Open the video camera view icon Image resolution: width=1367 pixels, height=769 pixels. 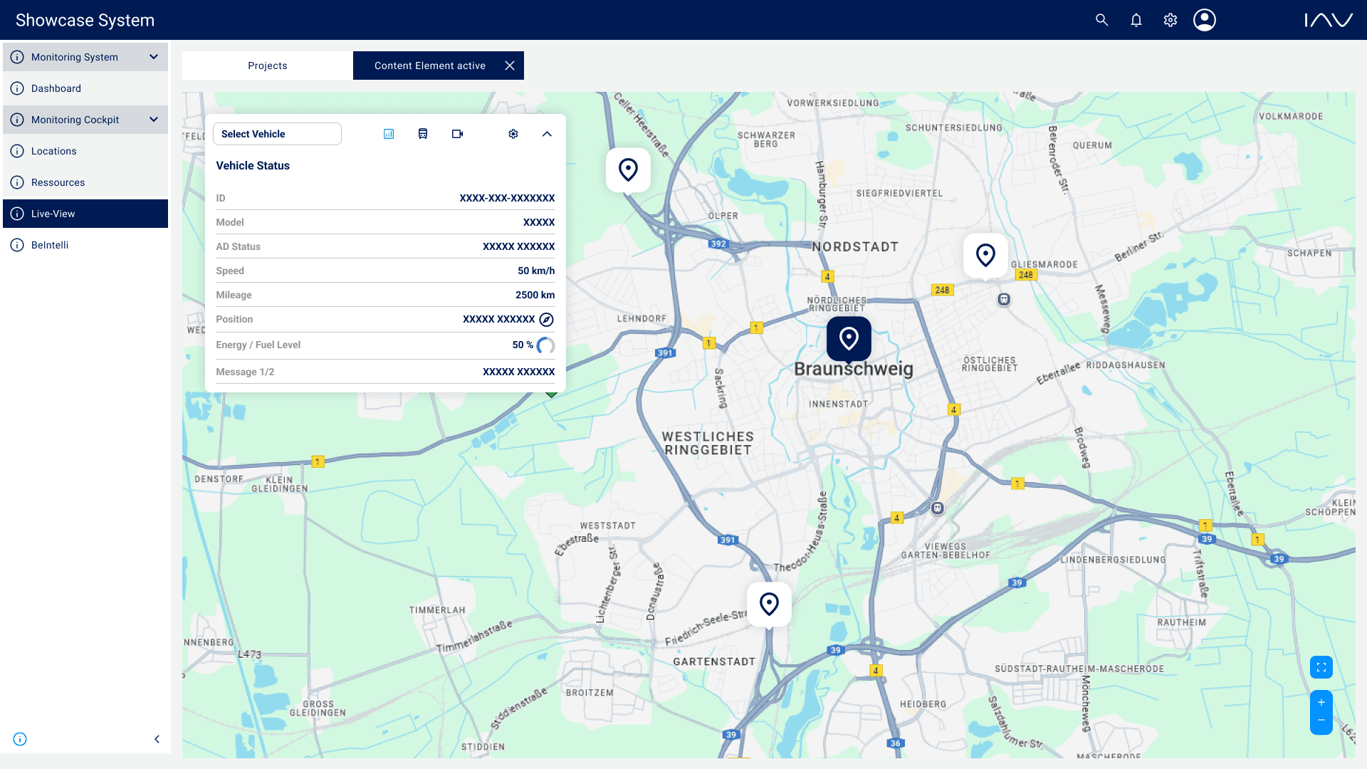tap(458, 134)
